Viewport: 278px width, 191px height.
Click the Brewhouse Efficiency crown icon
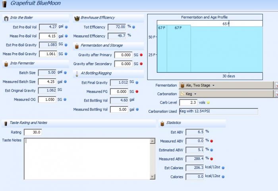click(x=77, y=18)
